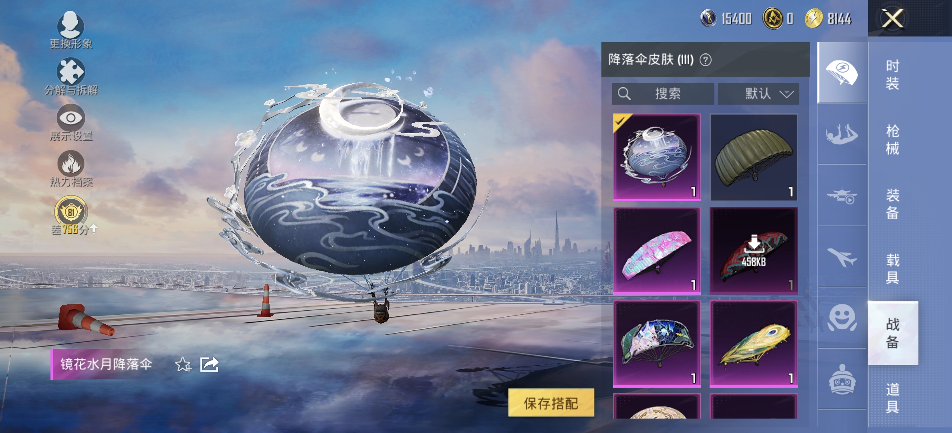The image size is (952, 433).
Task: Select the smiley emote category icon
Action: click(841, 318)
